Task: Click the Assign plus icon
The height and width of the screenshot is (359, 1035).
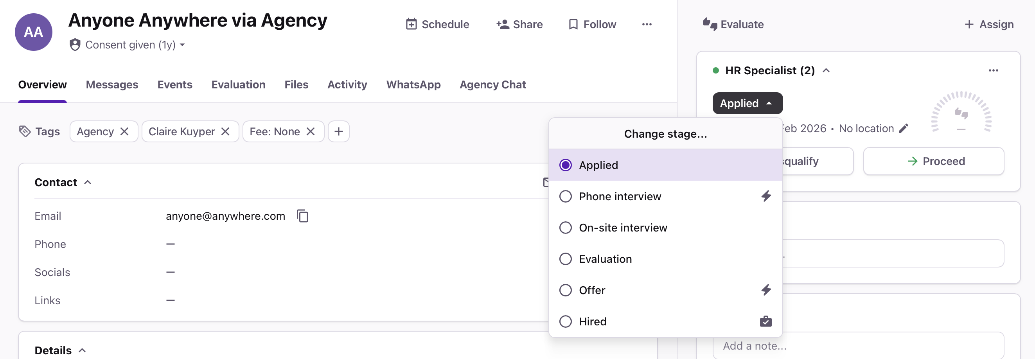Action: pyautogui.click(x=969, y=25)
